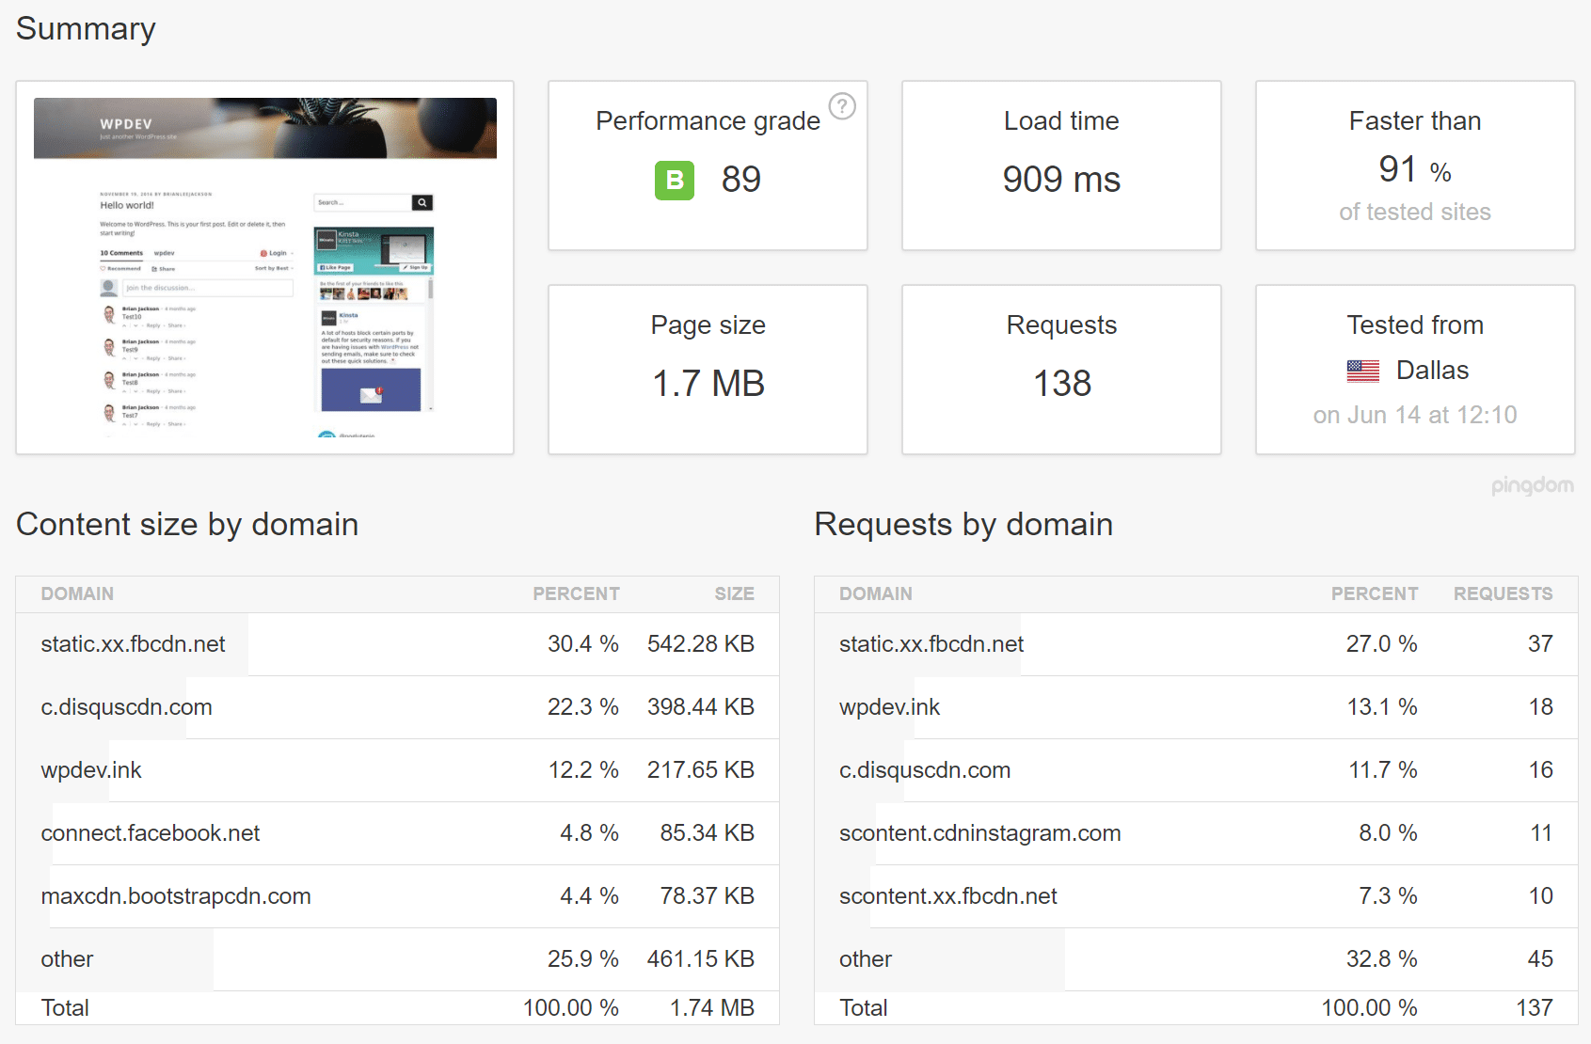
Task: Expand the Share dropdown under the Test8 comment
Action: click(176, 391)
